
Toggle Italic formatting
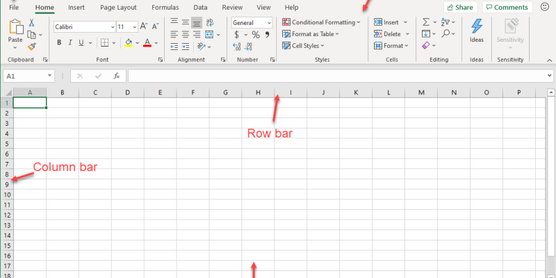click(x=70, y=43)
